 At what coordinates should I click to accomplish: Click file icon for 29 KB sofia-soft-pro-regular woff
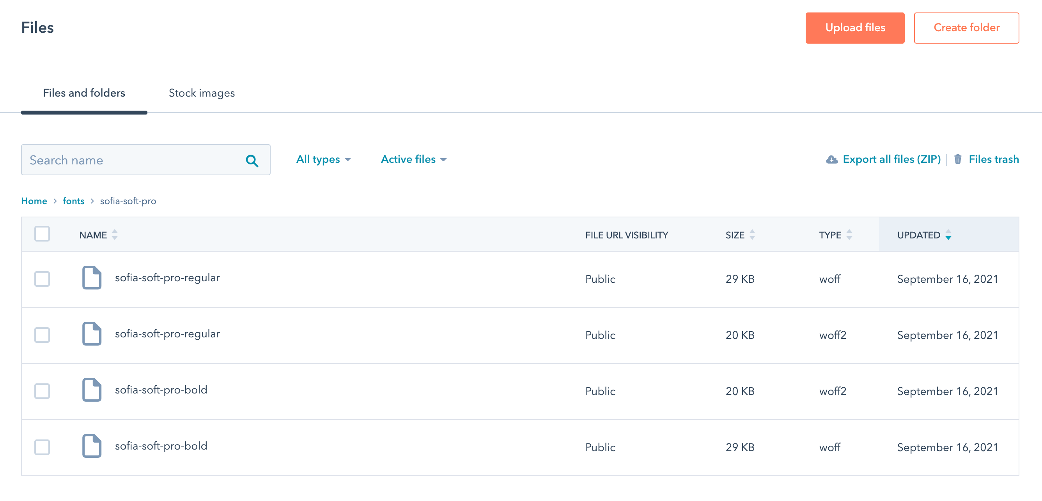pyautogui.click(x=92, y=277)
